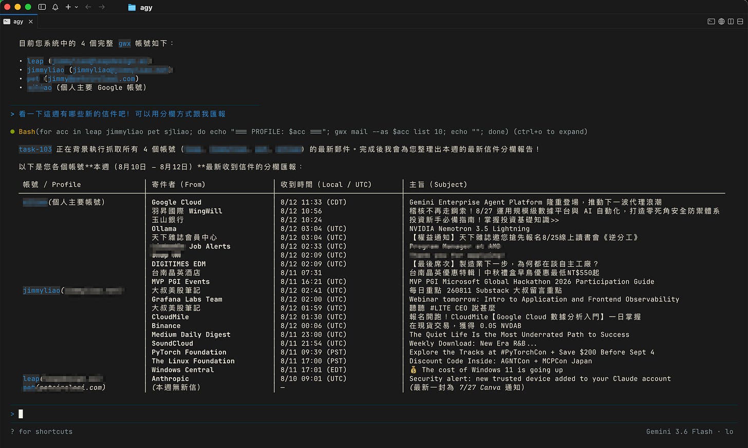This screenshot has height=448, width=748.
Task: Click the PyTorch Foundation sender
Action: click(x=189, y=352)
